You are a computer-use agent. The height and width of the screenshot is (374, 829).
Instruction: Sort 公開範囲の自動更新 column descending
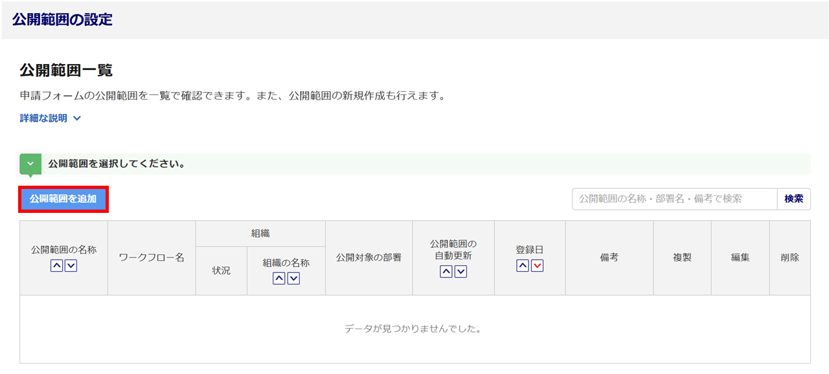click(460, 272)
